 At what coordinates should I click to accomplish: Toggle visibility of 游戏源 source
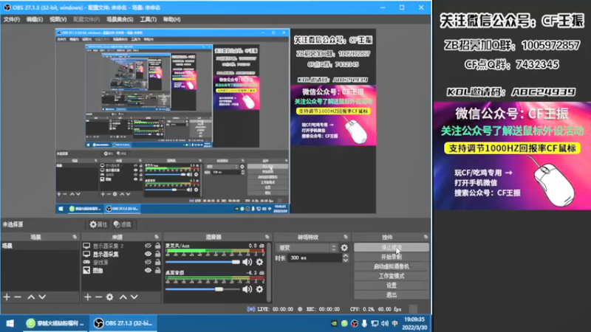[x=148, y=263]
